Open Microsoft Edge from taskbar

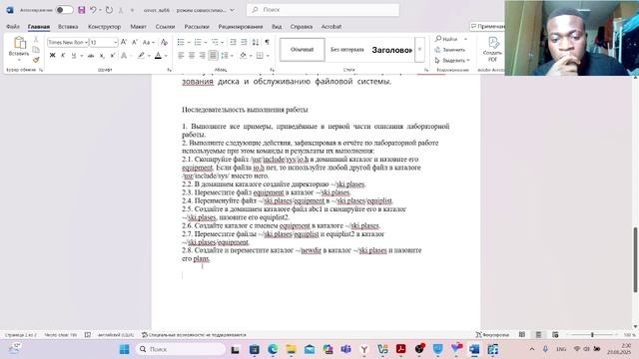click(x=273, y=349)
